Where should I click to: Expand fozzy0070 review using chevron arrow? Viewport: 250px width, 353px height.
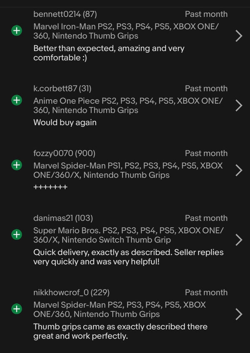click(x=239, y=170)
